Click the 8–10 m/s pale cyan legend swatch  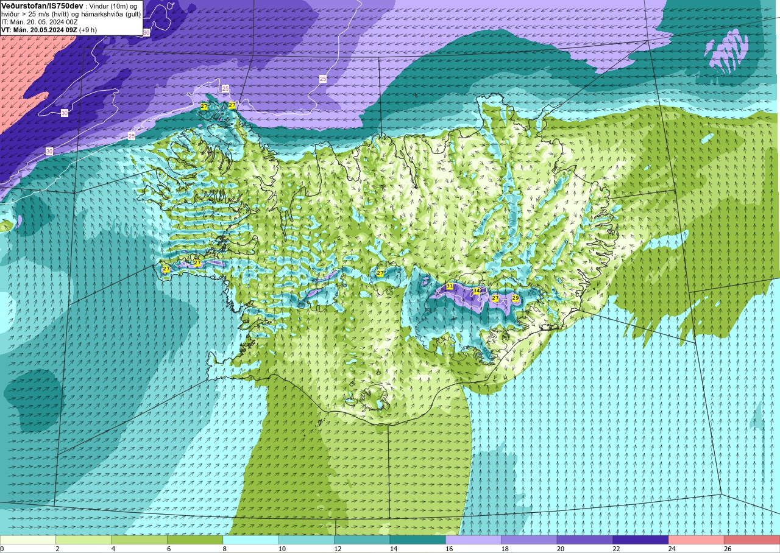click(x=250, y=540)
